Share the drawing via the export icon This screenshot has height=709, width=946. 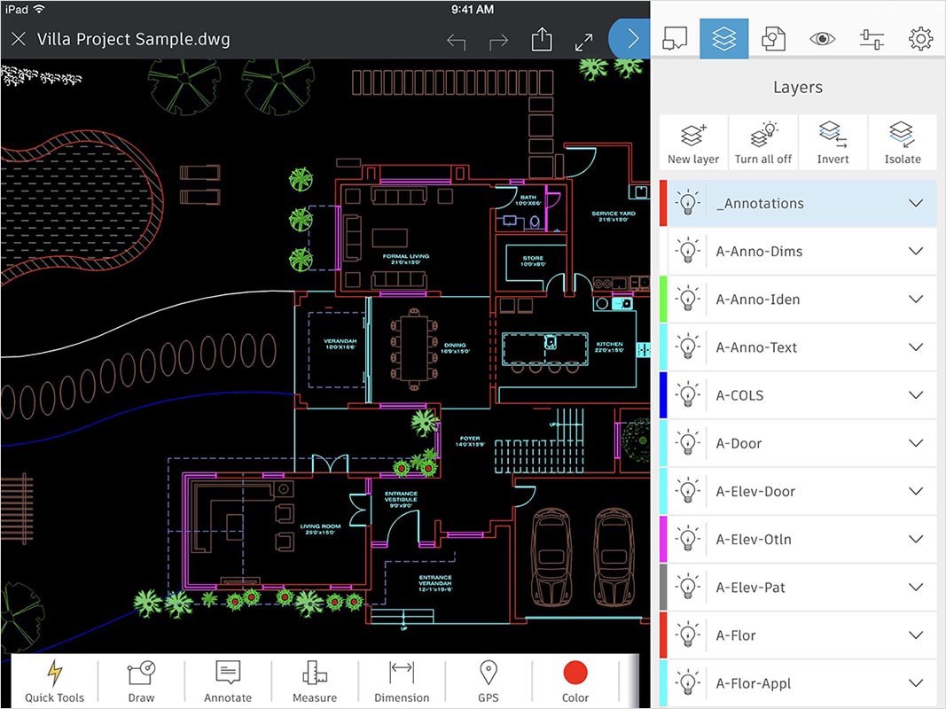[541, 38]
